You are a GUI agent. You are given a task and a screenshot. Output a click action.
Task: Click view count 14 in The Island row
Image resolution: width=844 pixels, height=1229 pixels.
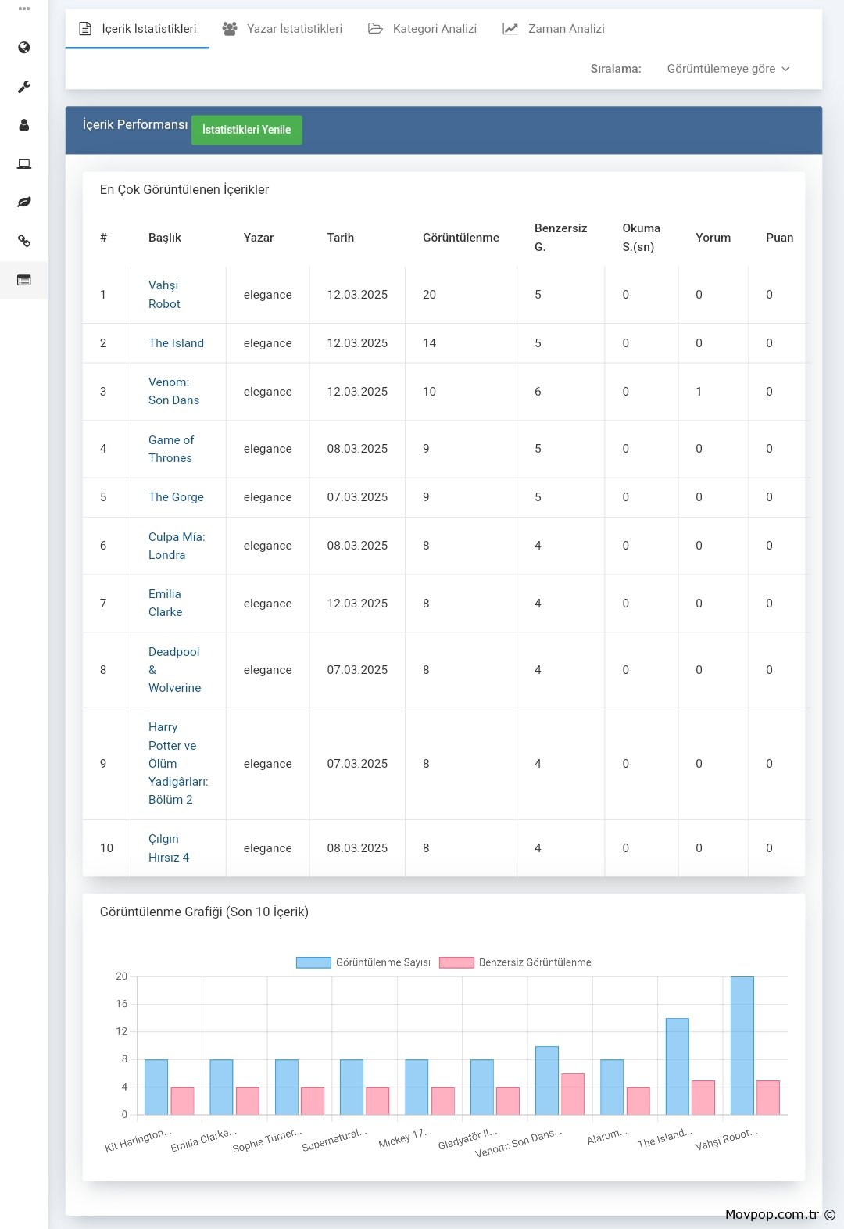point(430,343)
